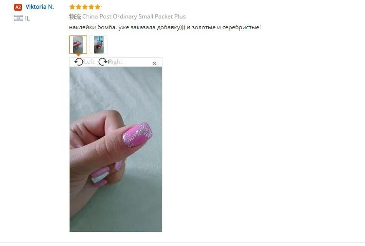Screen dimensions: 365x246
Task: Click the orange A2 buyer level badge
Action: click(x=18, y=7)
